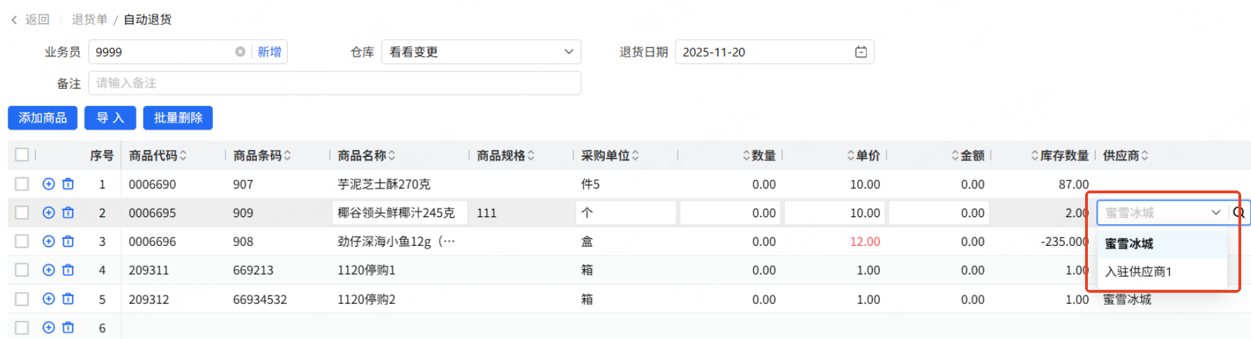Click the supplier search magnifier icon

coord(1238,213)
